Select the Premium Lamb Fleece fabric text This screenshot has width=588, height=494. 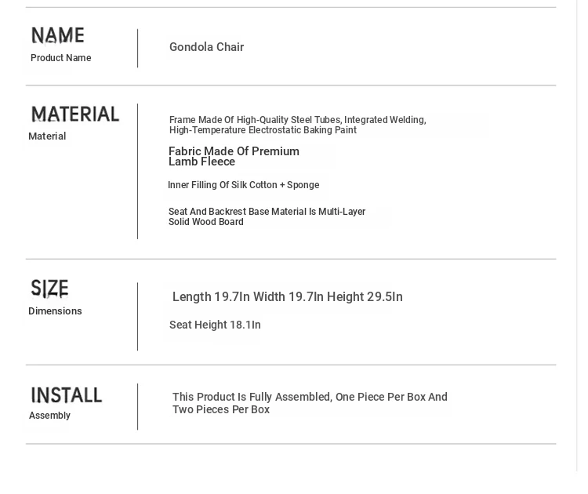234,157
